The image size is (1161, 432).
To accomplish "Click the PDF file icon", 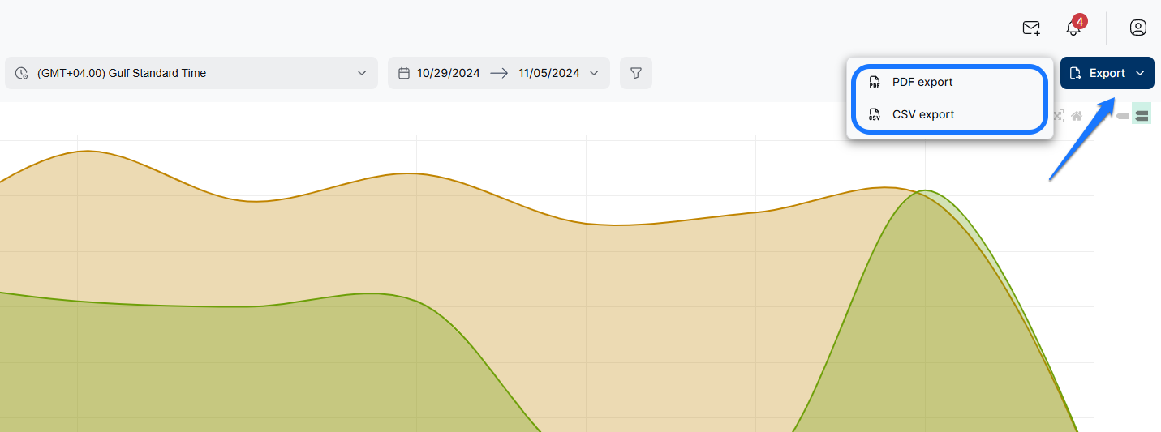I will point(875,82).
